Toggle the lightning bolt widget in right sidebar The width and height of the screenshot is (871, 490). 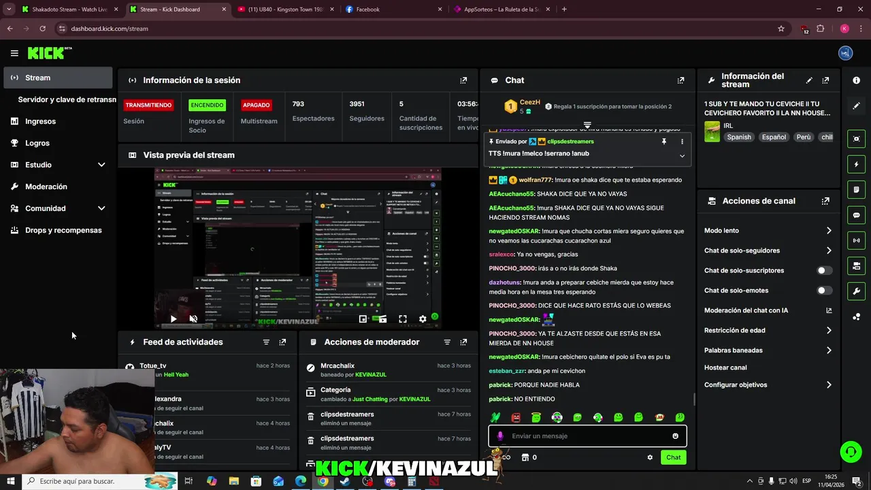856,164
